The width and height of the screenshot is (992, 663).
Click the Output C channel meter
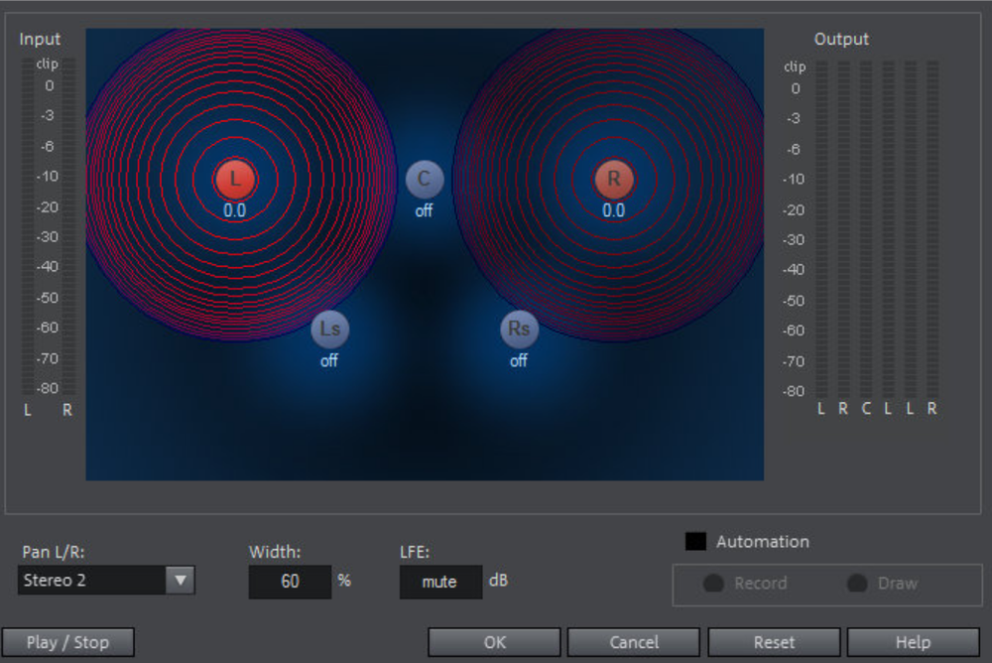pyautogui.click(x=866, y=228)
